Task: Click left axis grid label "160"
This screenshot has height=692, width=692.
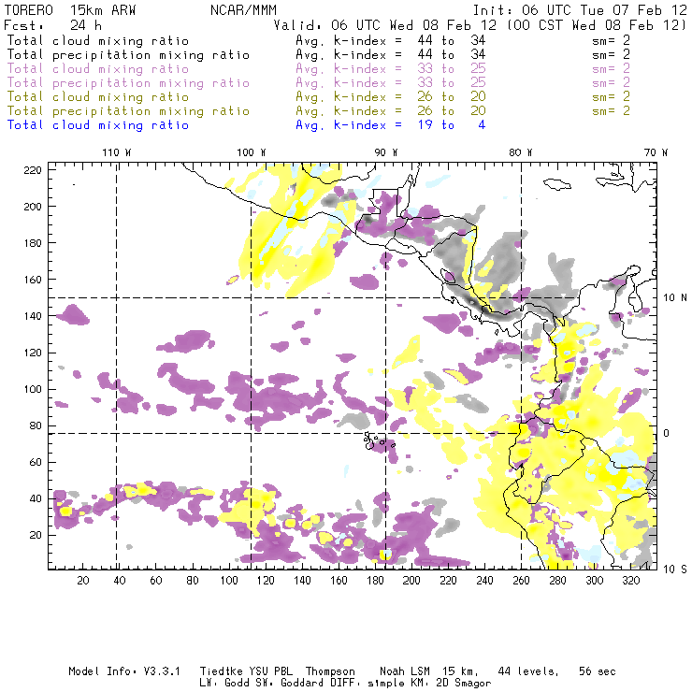Action: [x=33, y=280]
